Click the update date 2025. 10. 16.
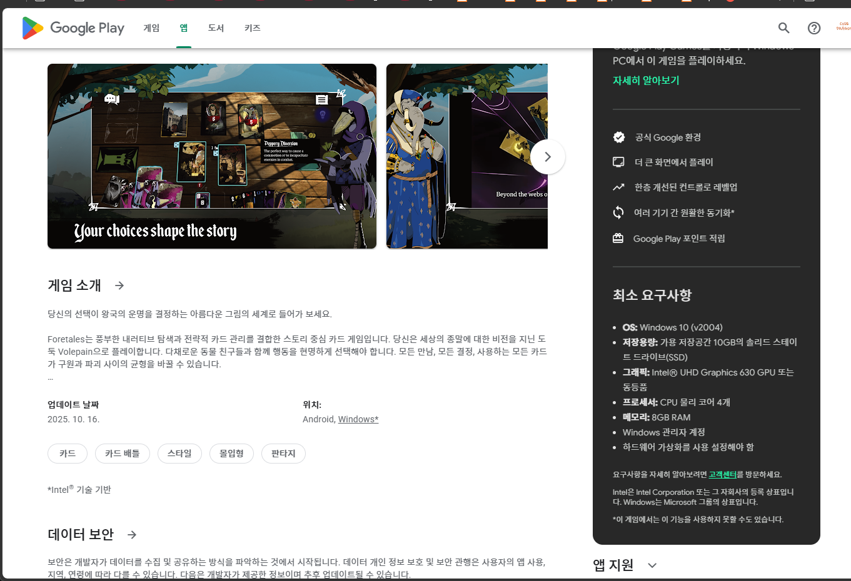The image size is (851, 581). (x=74, y=419)
